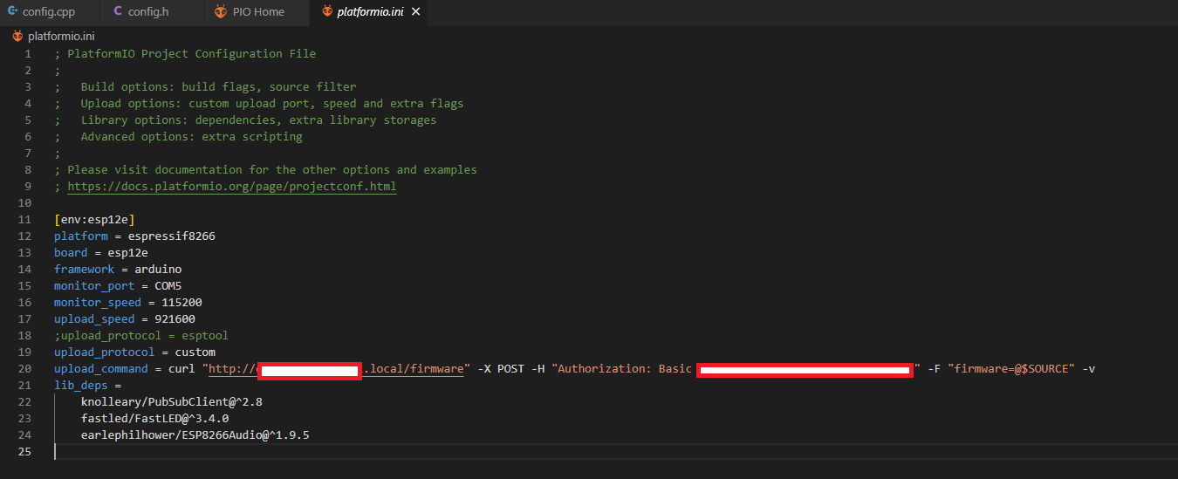Click the C icon on config.h tab
Viewport: 1178px width, 479px height.
coord(117,12)
